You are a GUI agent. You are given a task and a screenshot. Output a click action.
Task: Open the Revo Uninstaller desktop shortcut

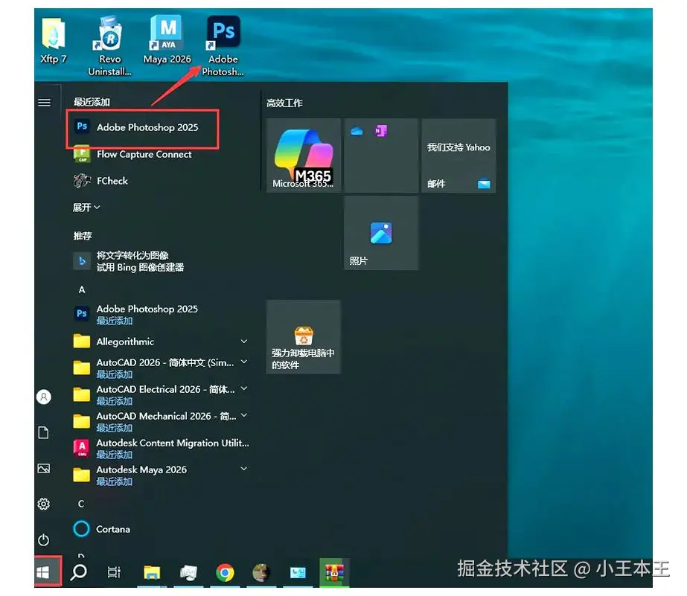point(109,46)
